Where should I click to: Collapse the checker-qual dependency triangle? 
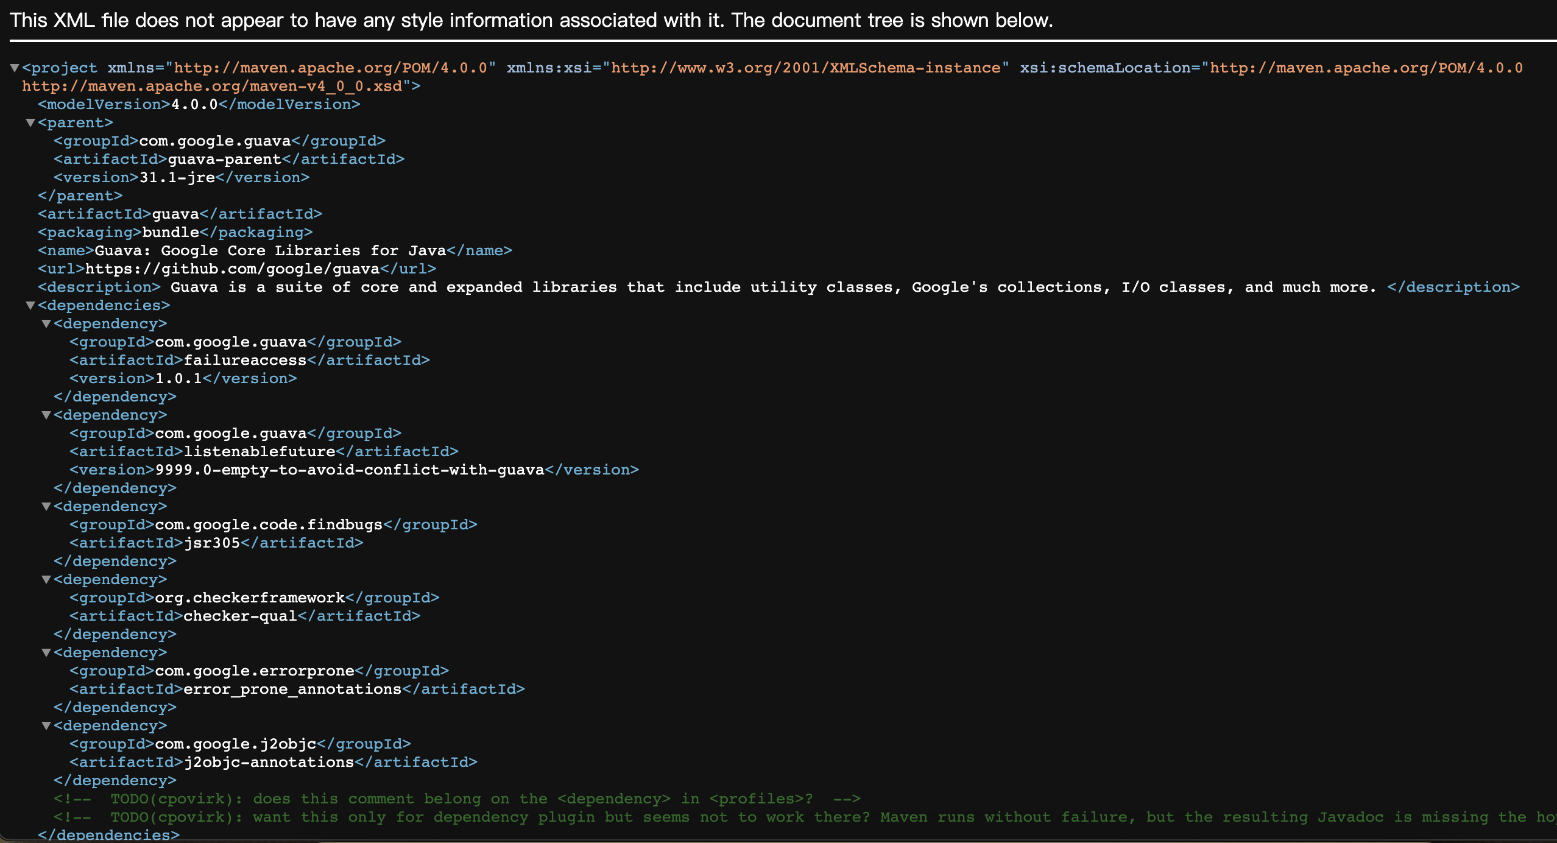[x=46, y=579]
